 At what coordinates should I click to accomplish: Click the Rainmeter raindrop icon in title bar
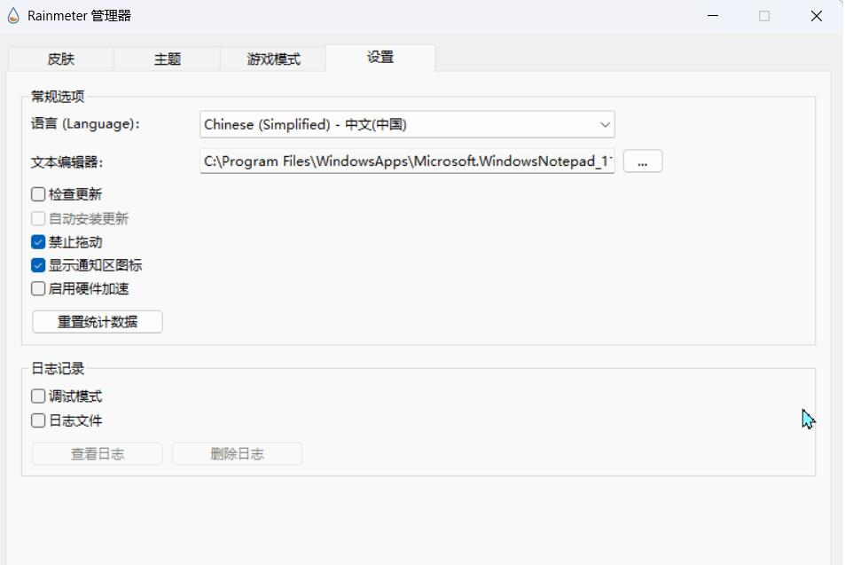point(13,16)
